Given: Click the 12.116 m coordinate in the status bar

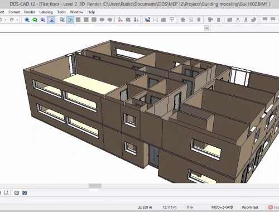Looking at the screenshot, I should (x=170, y=207).
